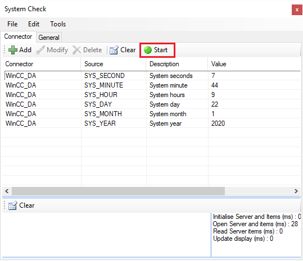Click the value 44 cell

(215, 85)
